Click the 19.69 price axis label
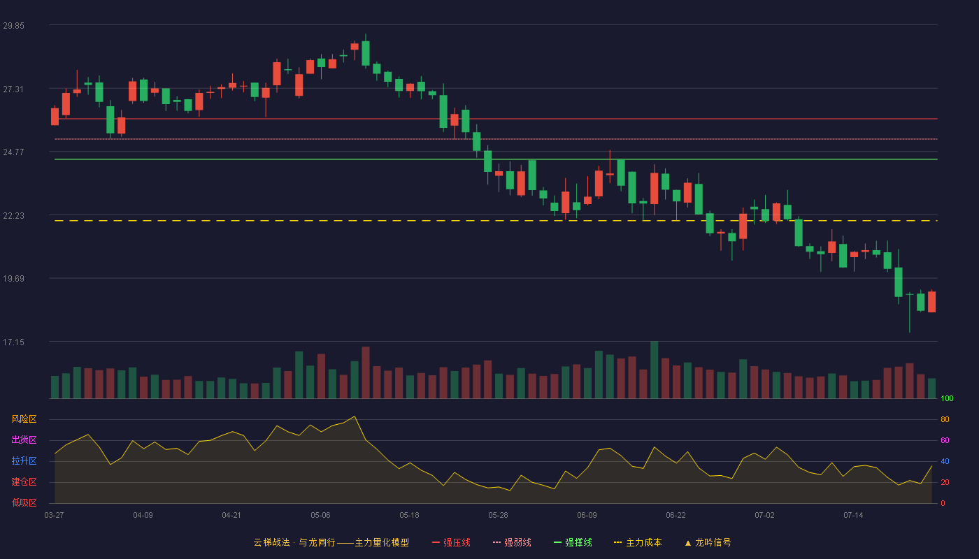The height and width of the screenshot is (559, 979). [14, 279]
